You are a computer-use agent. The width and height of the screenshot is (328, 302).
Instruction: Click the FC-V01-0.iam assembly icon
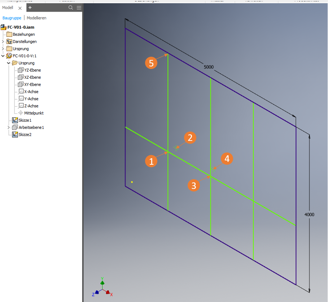4,27
